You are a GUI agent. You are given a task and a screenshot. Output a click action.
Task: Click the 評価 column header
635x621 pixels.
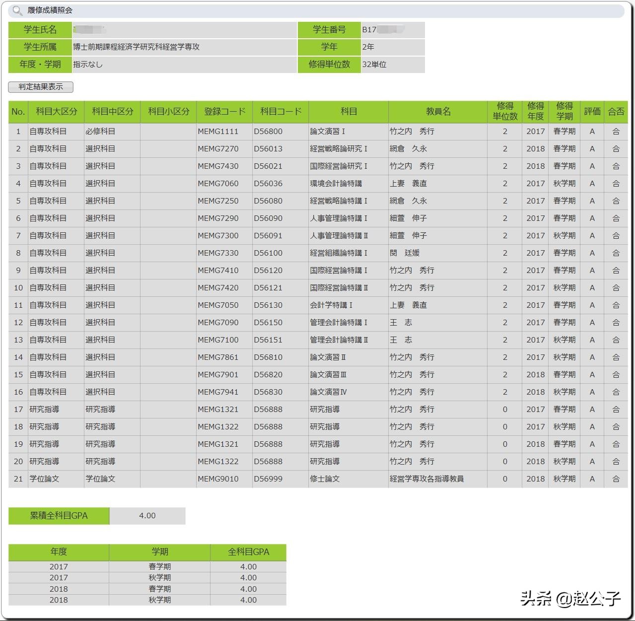tap(592, 112)
